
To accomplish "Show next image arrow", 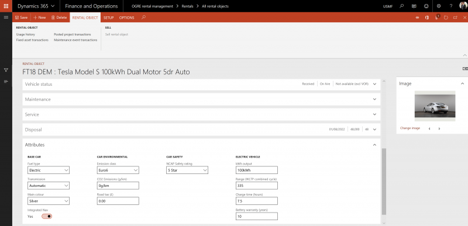I will [x=439, y=128].
